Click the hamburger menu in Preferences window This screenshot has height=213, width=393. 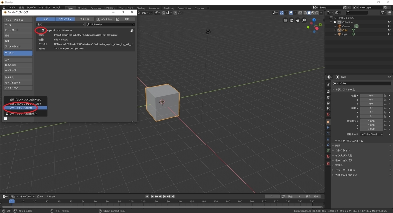(x=5, y=119)
